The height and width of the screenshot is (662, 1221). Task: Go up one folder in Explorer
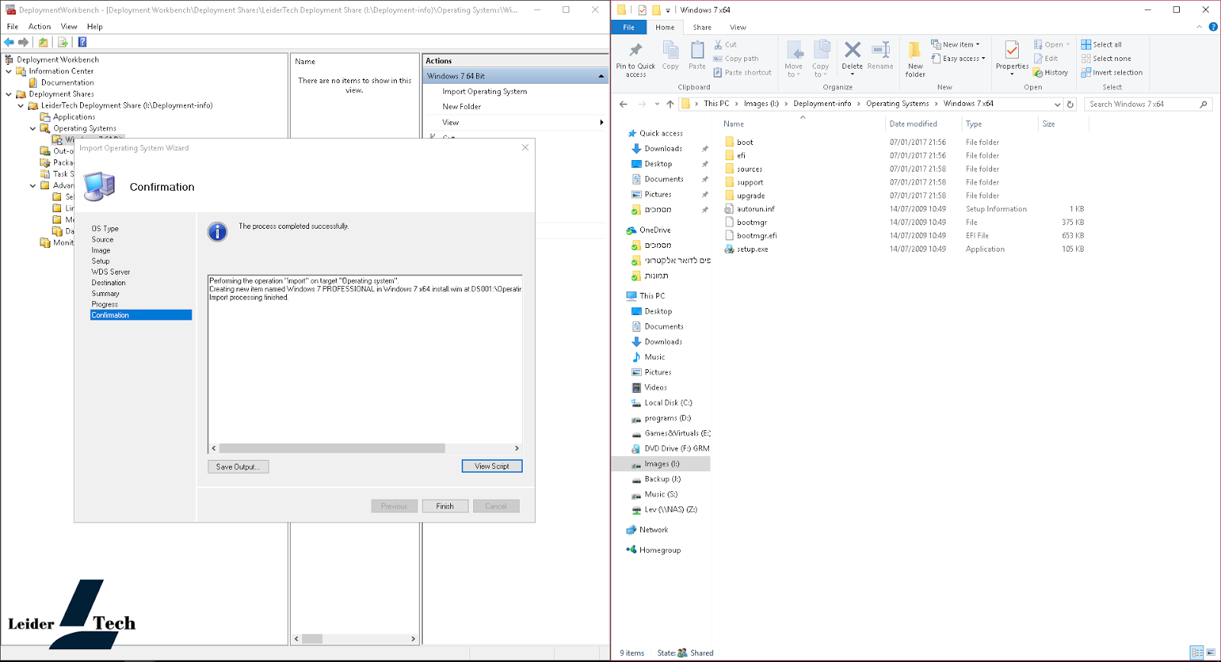click(x=670, y=104)
